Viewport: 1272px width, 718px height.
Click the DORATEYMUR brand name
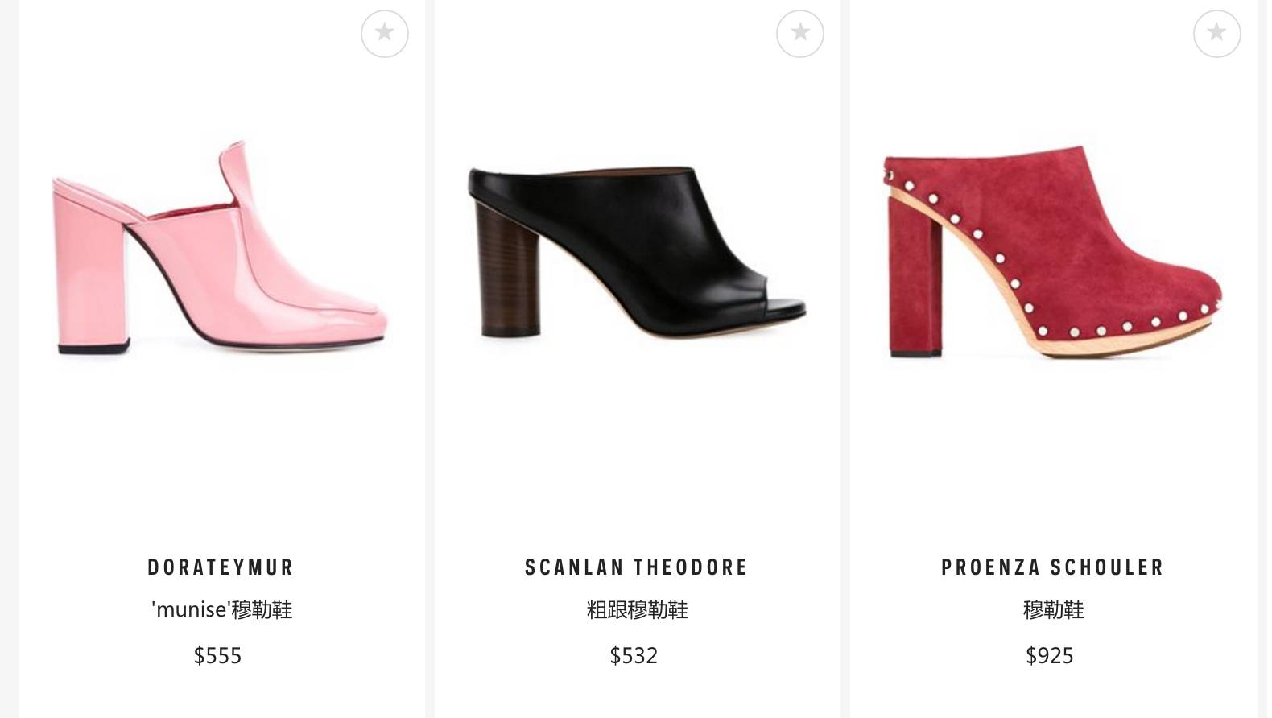click(x=221, y=567)
